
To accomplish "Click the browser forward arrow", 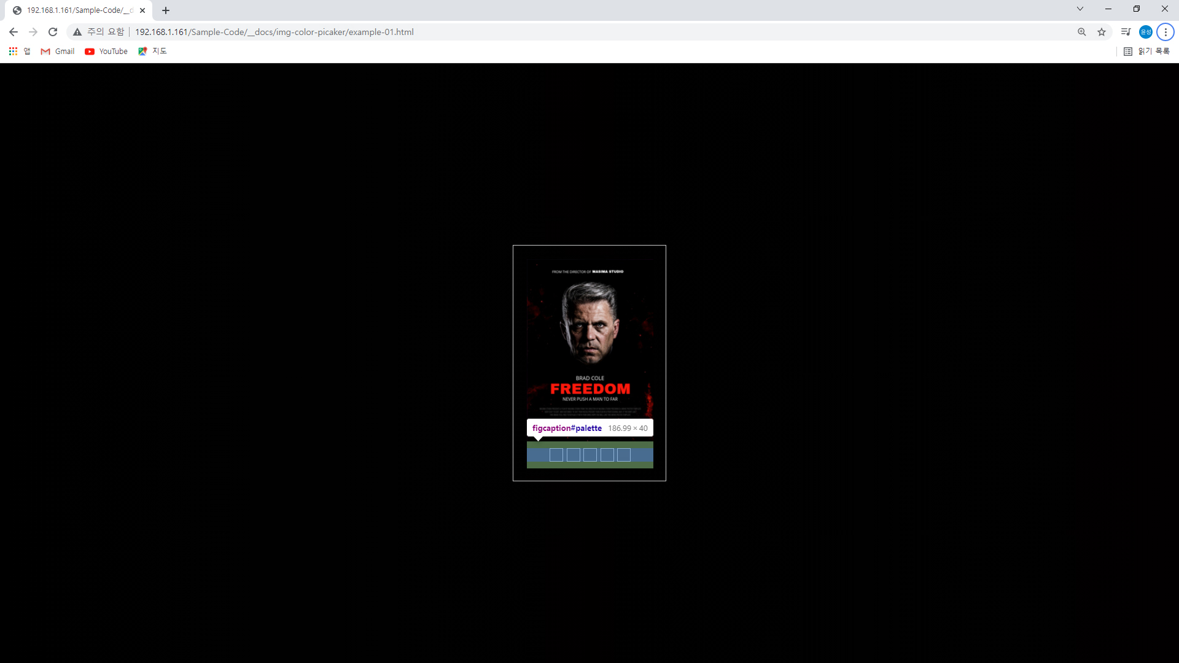I will 33,32.
